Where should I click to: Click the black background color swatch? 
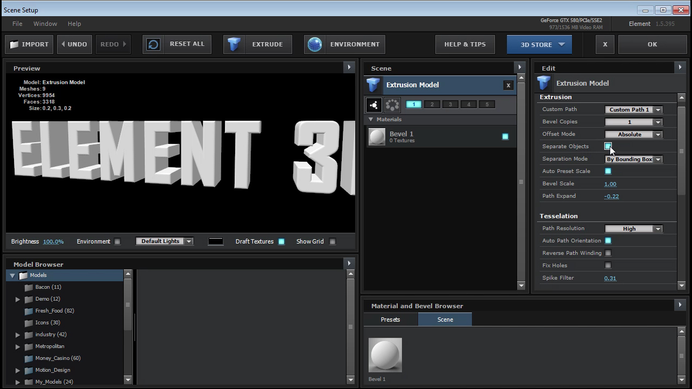pos(216,241)
